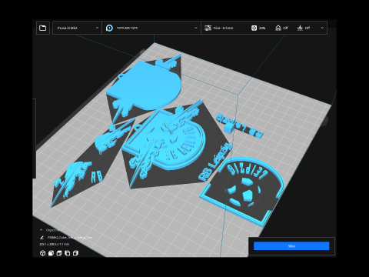Click the extruder 1 material icon
Image resolution: width=369 pixels, height=277 pixels.
(x=109, y=28)
